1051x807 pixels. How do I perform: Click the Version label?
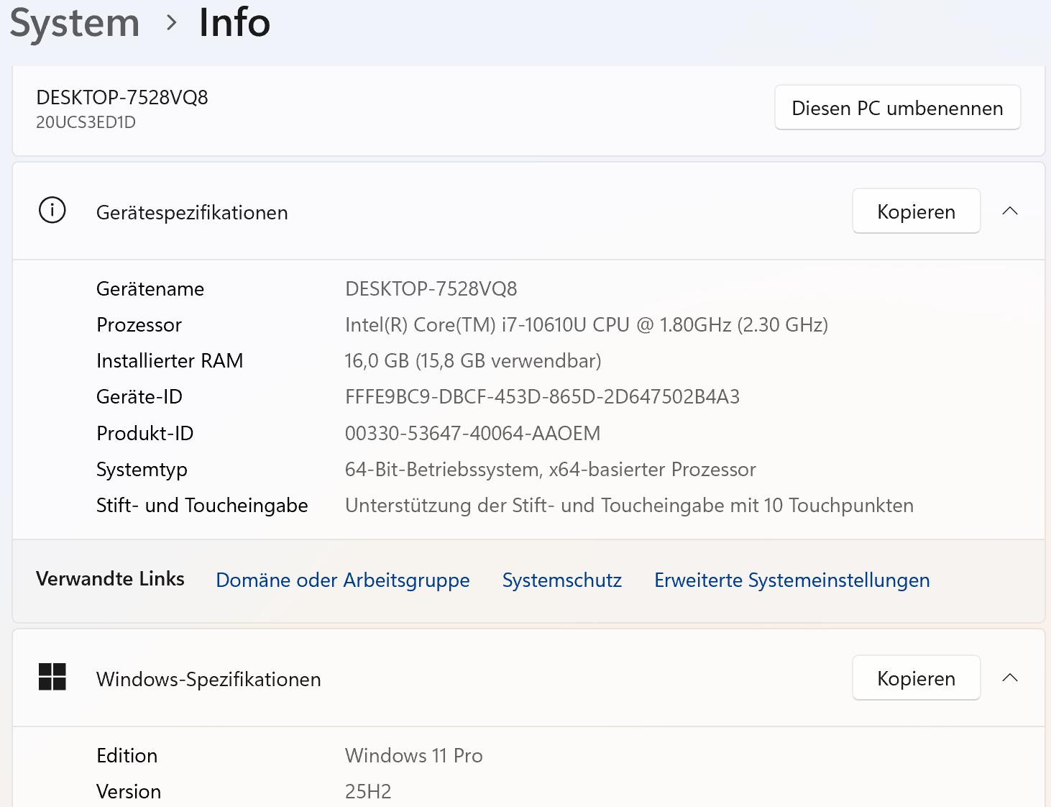tap(129, 792)
